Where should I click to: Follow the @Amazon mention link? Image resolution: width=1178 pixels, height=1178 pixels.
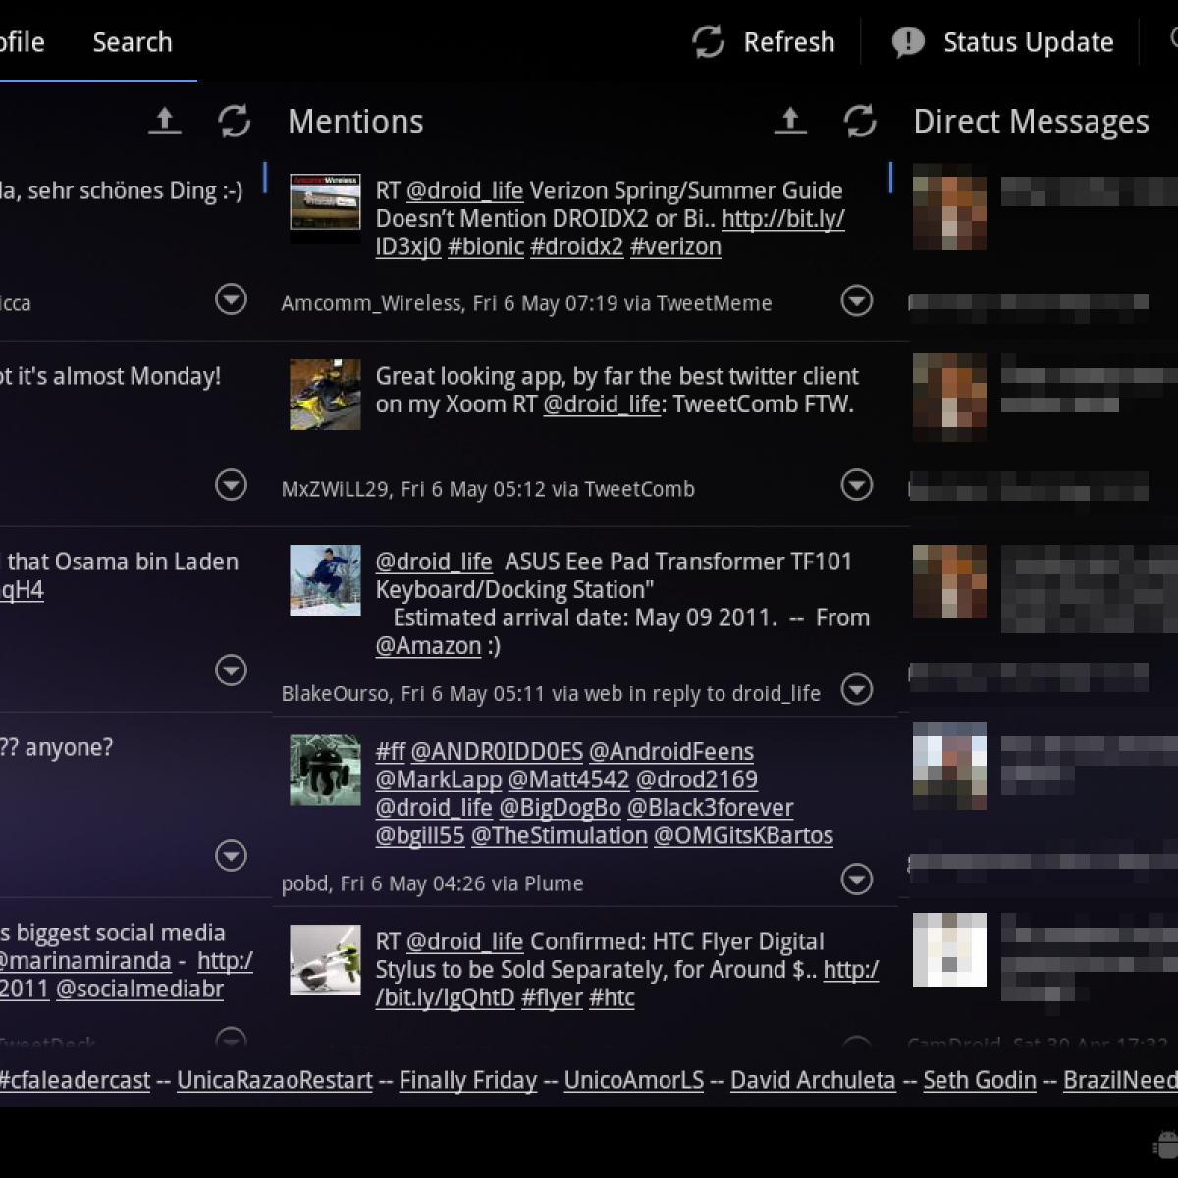(428, 646)
